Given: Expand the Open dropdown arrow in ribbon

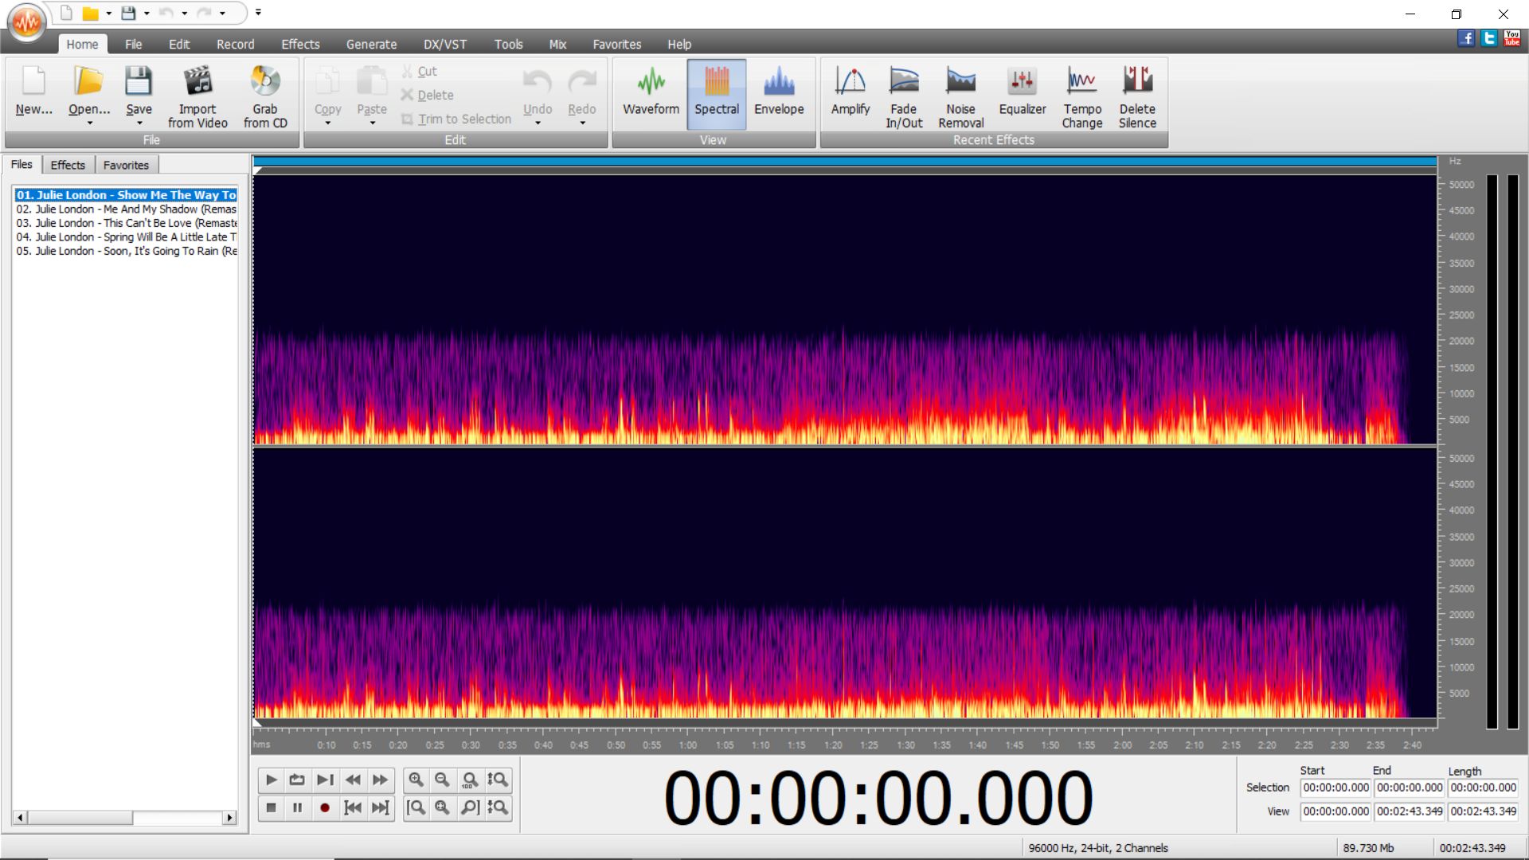Looking at the screenshot, I should 89,123.
